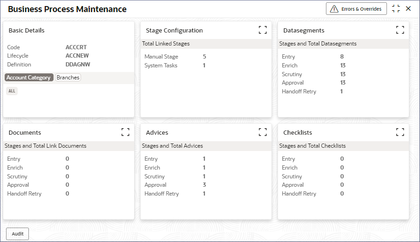Click the Stages and Total Checklists header
Viewport: 420px width, 242px height.
pyautogui.click(x=312, y=146)
